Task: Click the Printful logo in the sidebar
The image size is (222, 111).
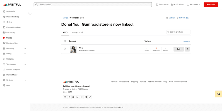Action: 12,5
